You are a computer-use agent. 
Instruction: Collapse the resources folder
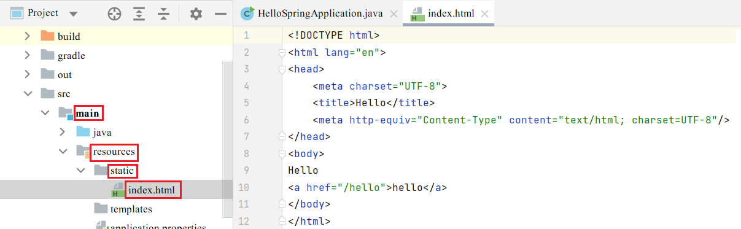(x=63, y=151)
